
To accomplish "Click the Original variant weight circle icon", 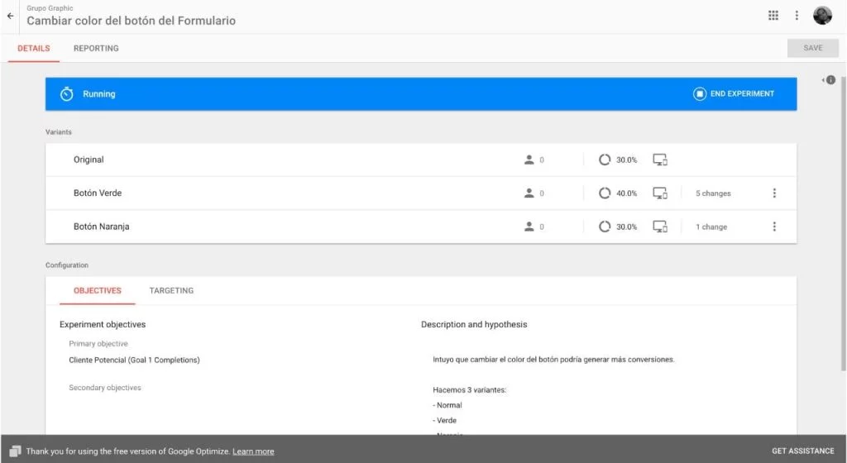I will (605, 160).
